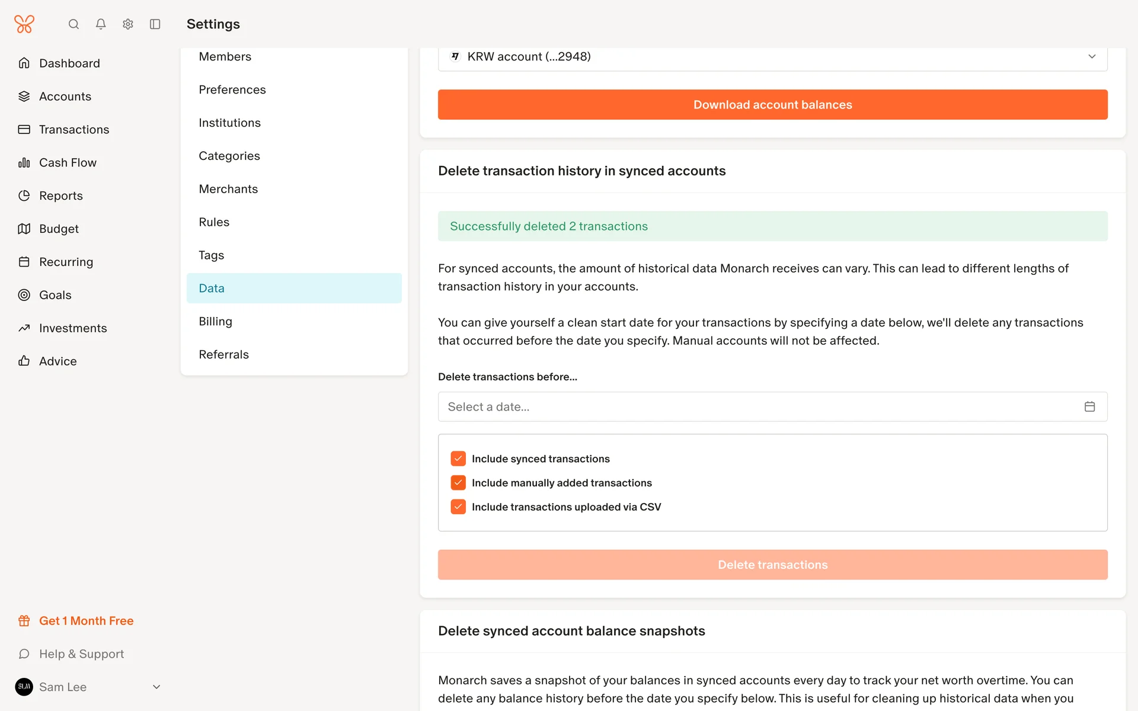Toggle sidebar panel icon in header

coord(155,24)
